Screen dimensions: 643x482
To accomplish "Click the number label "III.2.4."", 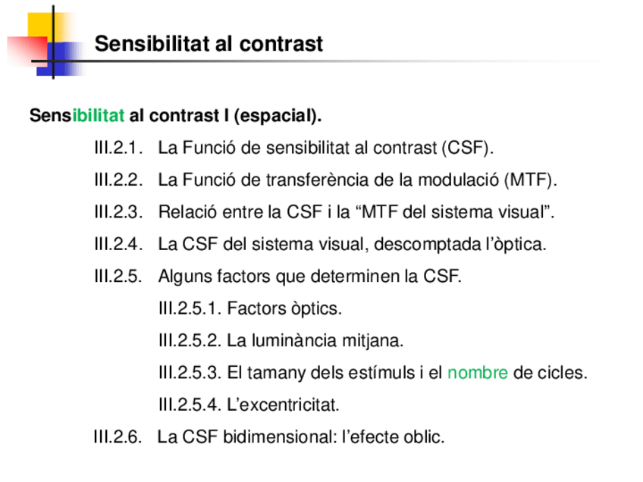I will click(119, 244).
